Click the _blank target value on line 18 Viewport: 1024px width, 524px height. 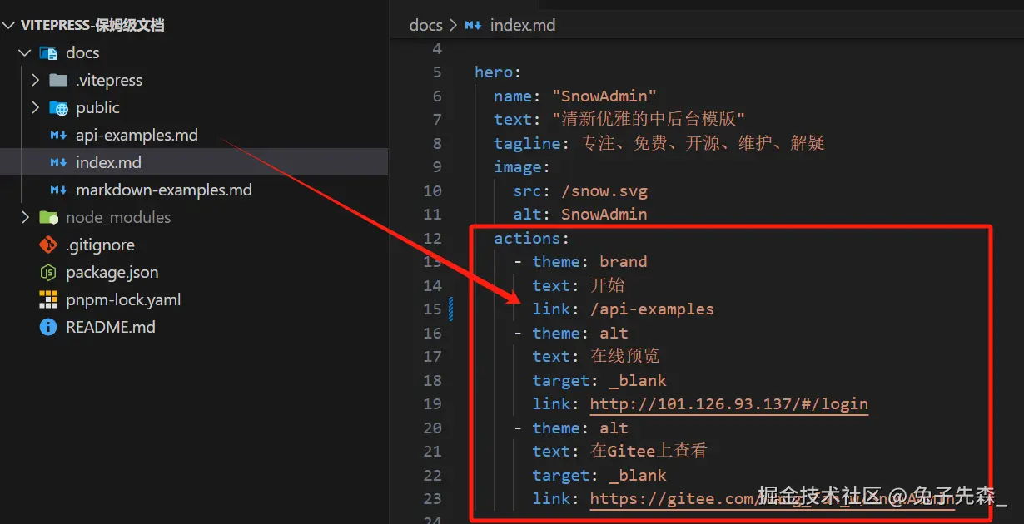pos(638,381)
